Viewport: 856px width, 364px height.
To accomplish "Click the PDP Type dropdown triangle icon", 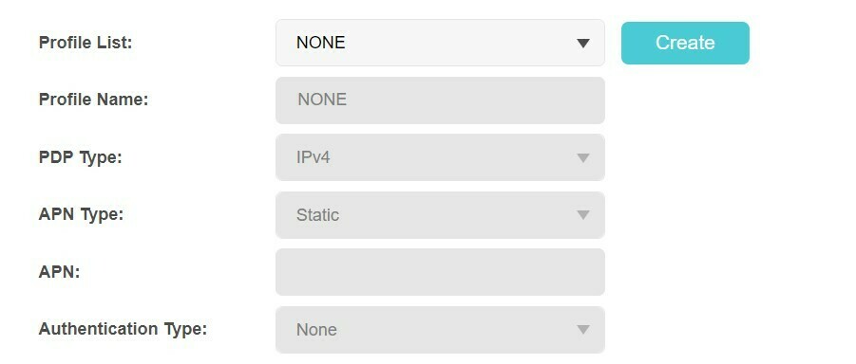I will (x=583, y=158).
